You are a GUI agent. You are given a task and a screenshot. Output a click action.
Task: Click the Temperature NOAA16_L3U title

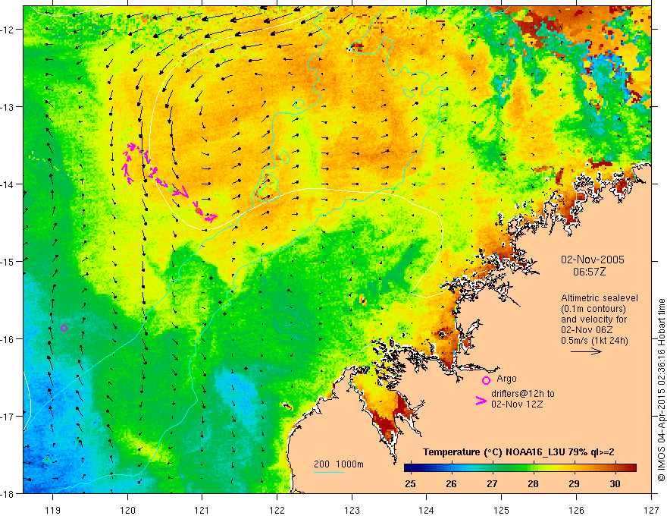tap(518, 452)
